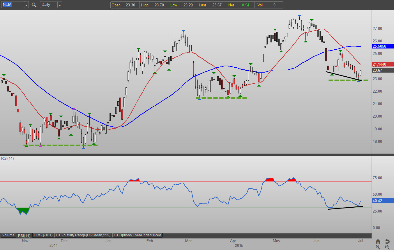
Task: Switch to the Volume indicator tab
Action: 8,235
